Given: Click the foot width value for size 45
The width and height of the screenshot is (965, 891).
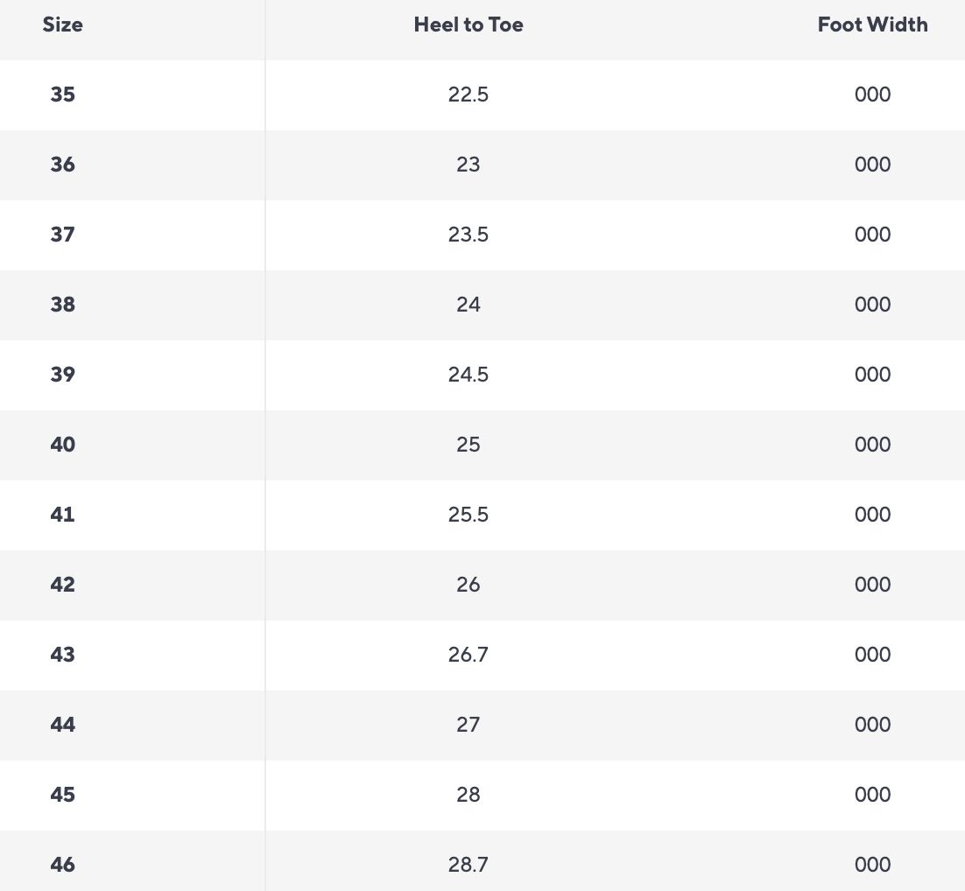Looking at the screenshot, I should point(872,795).
